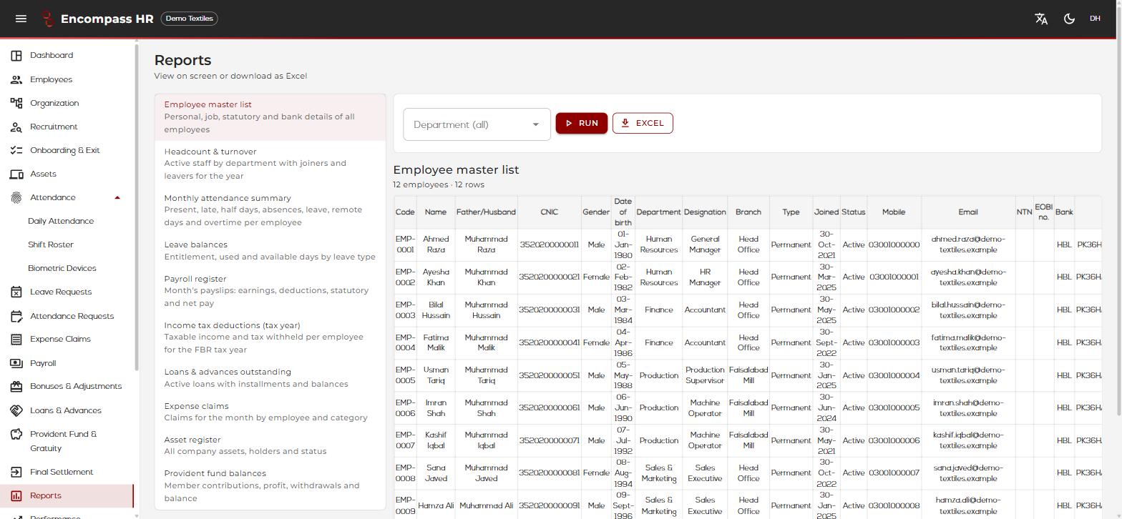Open the Department (all) dropdown
The image size is (1122, 519).
point(477,124)
